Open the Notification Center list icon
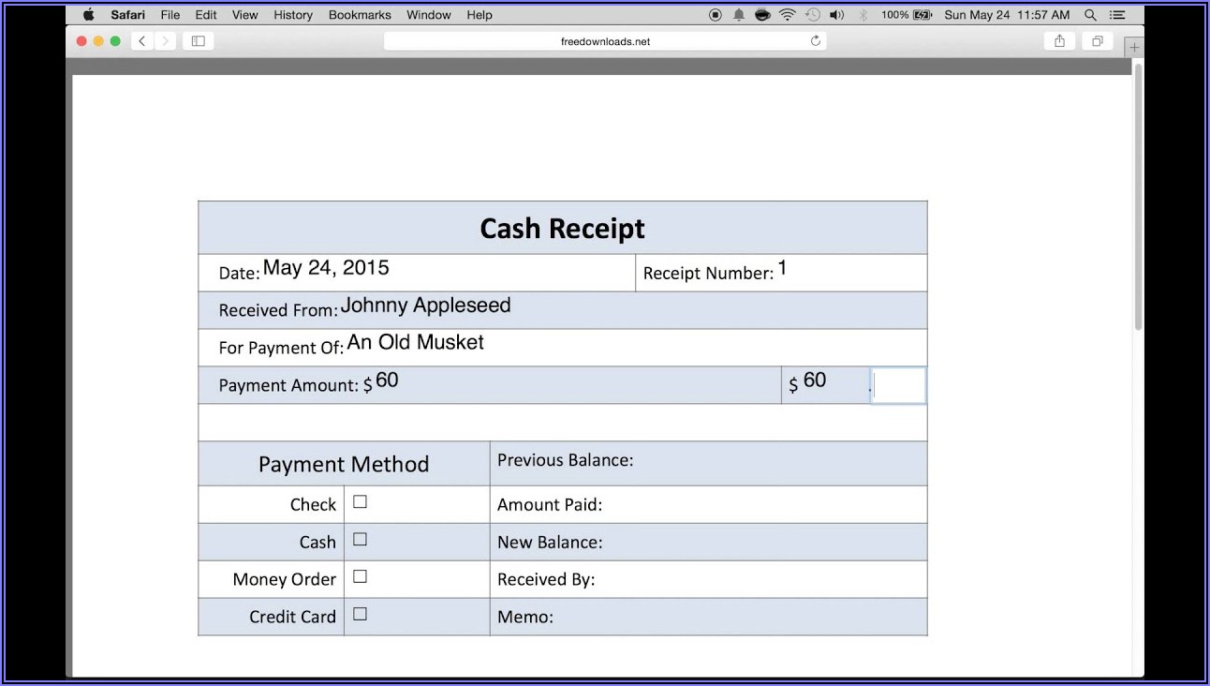 click(x=1118, y=15)
